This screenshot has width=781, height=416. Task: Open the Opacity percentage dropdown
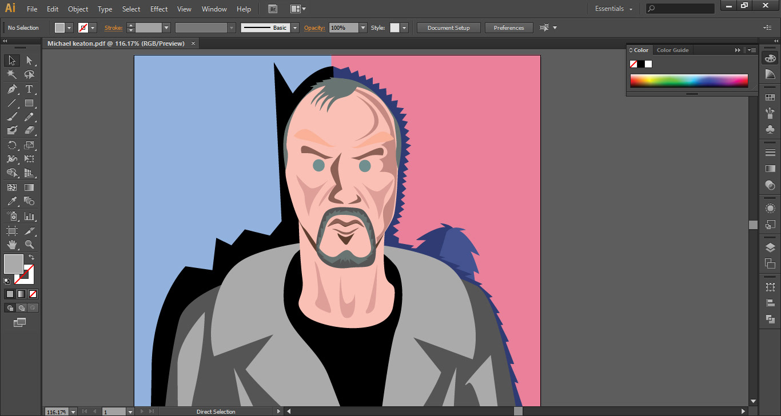tap(362, 28)
